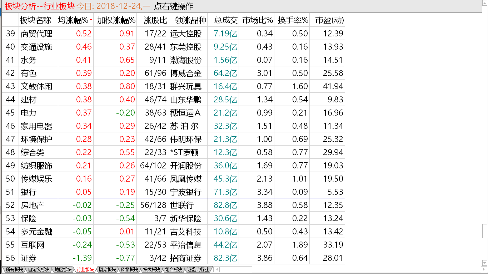488x274 pixels.
Task: Select the 文教休闲 sector name
Action: tap(36, 86)
